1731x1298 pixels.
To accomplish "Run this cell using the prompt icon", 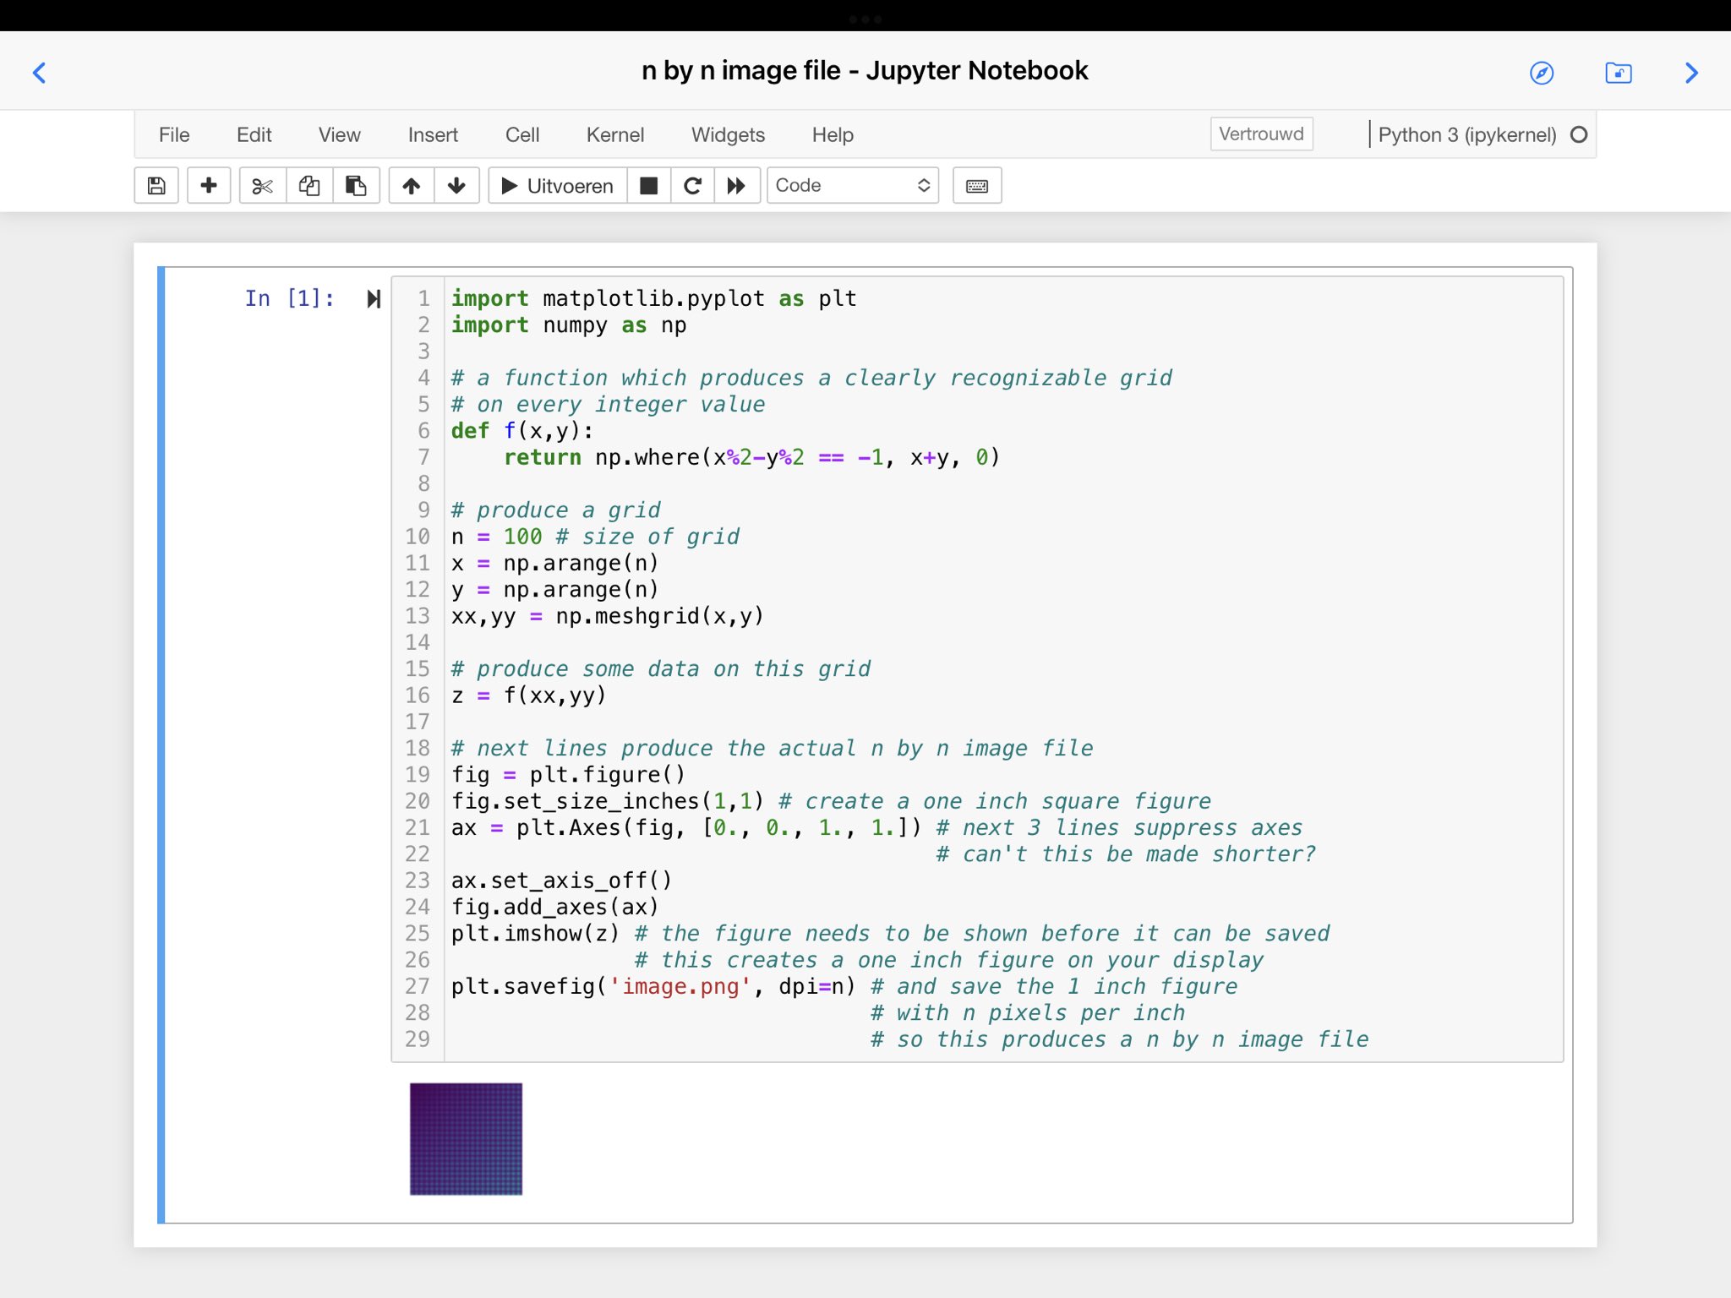I will (x=374, y=298).
